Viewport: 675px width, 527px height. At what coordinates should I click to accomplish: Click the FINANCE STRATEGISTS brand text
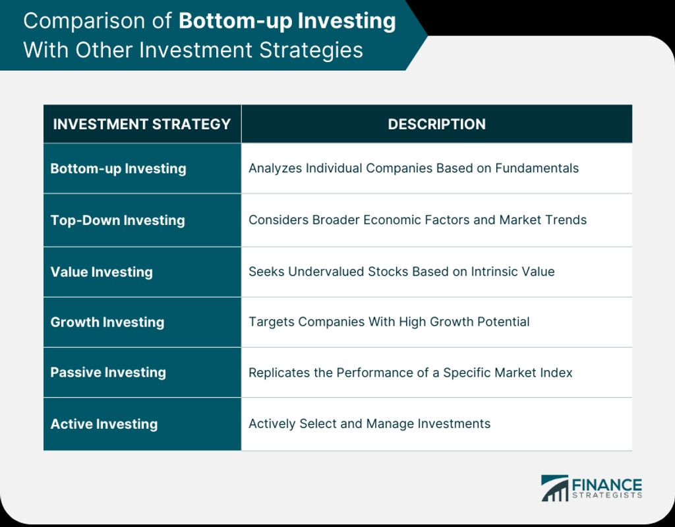(x=606, y=488)
